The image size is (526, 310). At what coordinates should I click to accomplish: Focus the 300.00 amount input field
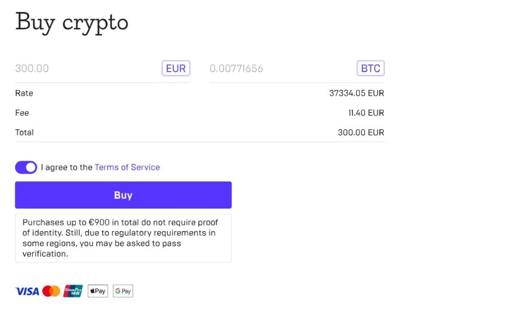tap(87, 68)
